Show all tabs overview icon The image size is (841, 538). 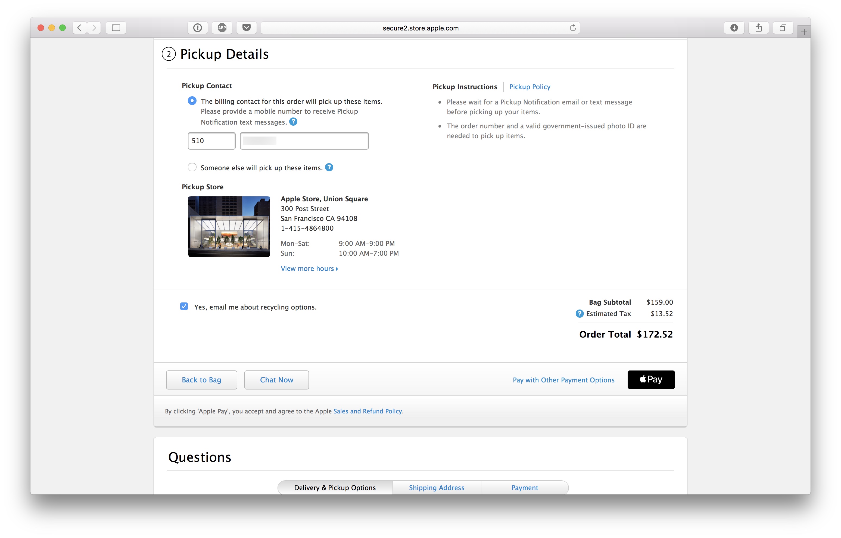pos(783,28)
